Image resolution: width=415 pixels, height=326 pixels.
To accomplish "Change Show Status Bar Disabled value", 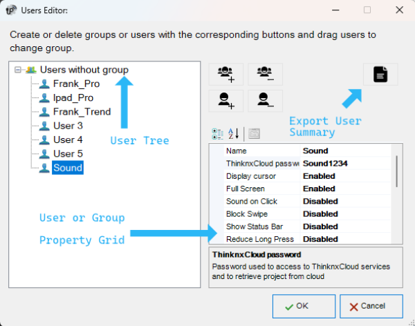I will click(345, 227).
